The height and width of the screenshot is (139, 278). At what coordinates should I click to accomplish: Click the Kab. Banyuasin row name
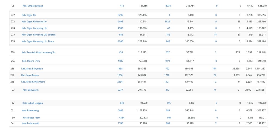tap(30, 90)
